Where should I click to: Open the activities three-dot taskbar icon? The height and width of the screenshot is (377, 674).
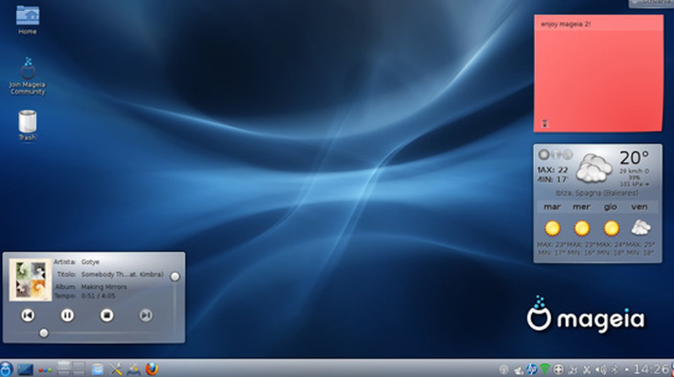[x=44, y=370]
